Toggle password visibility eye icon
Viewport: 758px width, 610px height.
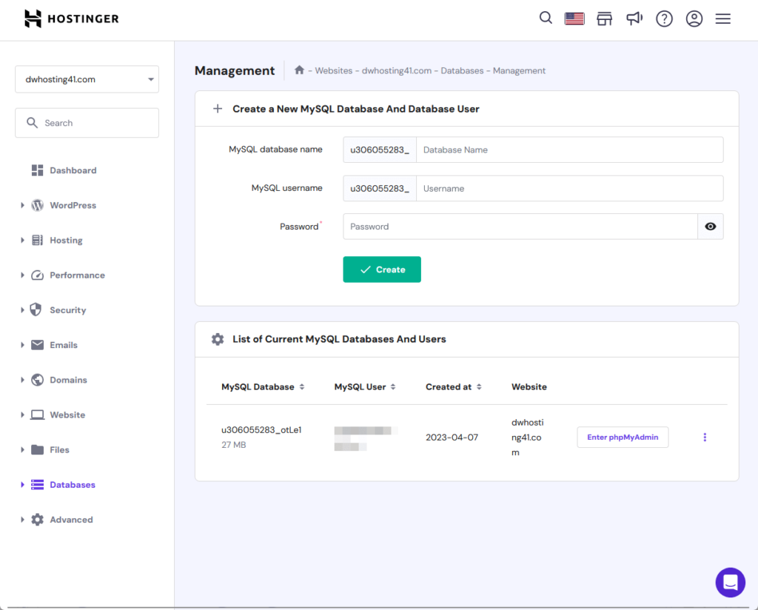point(710,227)
